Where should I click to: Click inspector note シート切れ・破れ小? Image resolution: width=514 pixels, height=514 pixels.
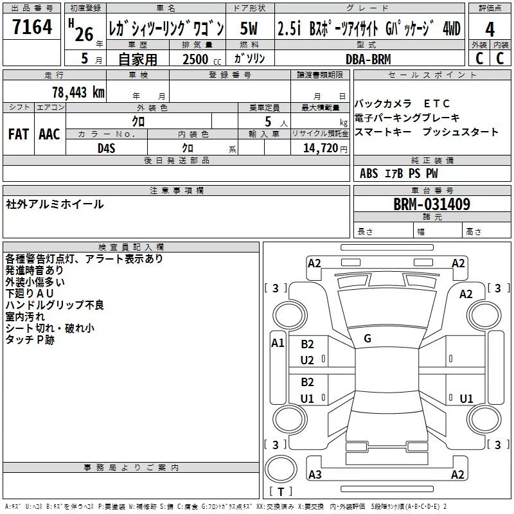pyautogui.click(x=50, y=328)
